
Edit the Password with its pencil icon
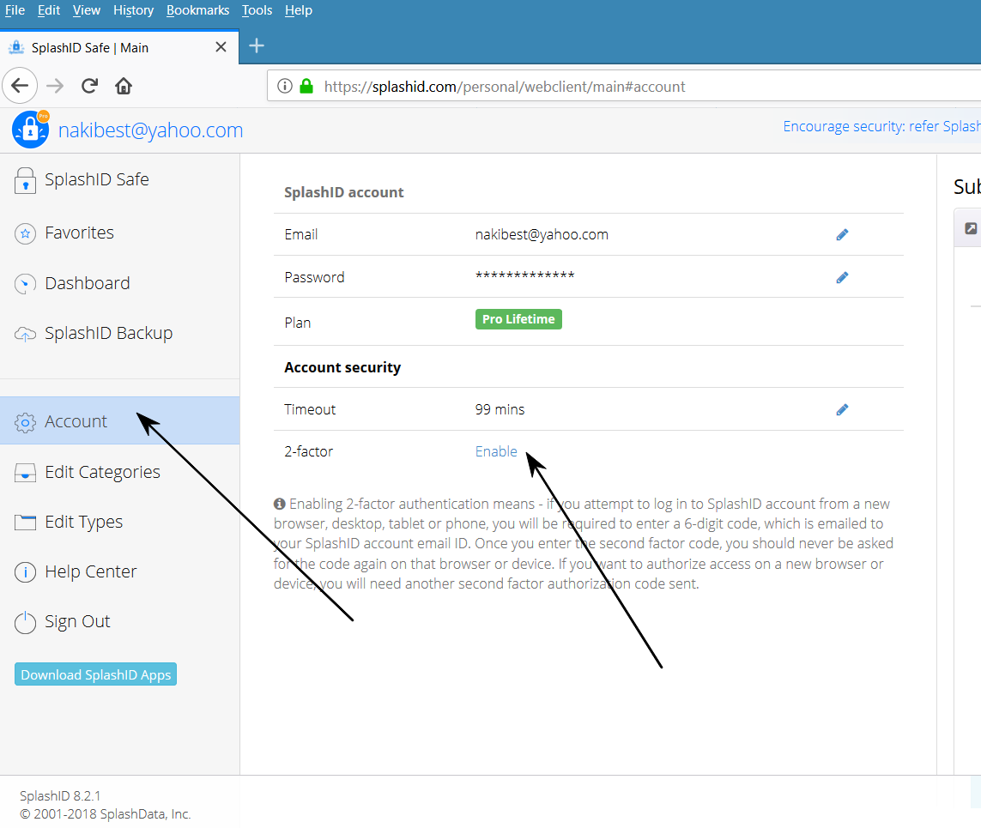coord(842,278)
